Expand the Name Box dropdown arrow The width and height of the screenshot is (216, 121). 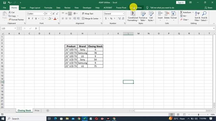pyautogui.click(x=15, y=28)
